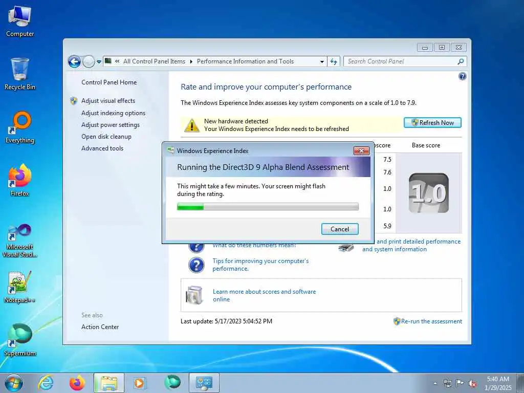
Task: Open the Action Center flag tray icon
Action: [x=460, y=383]
